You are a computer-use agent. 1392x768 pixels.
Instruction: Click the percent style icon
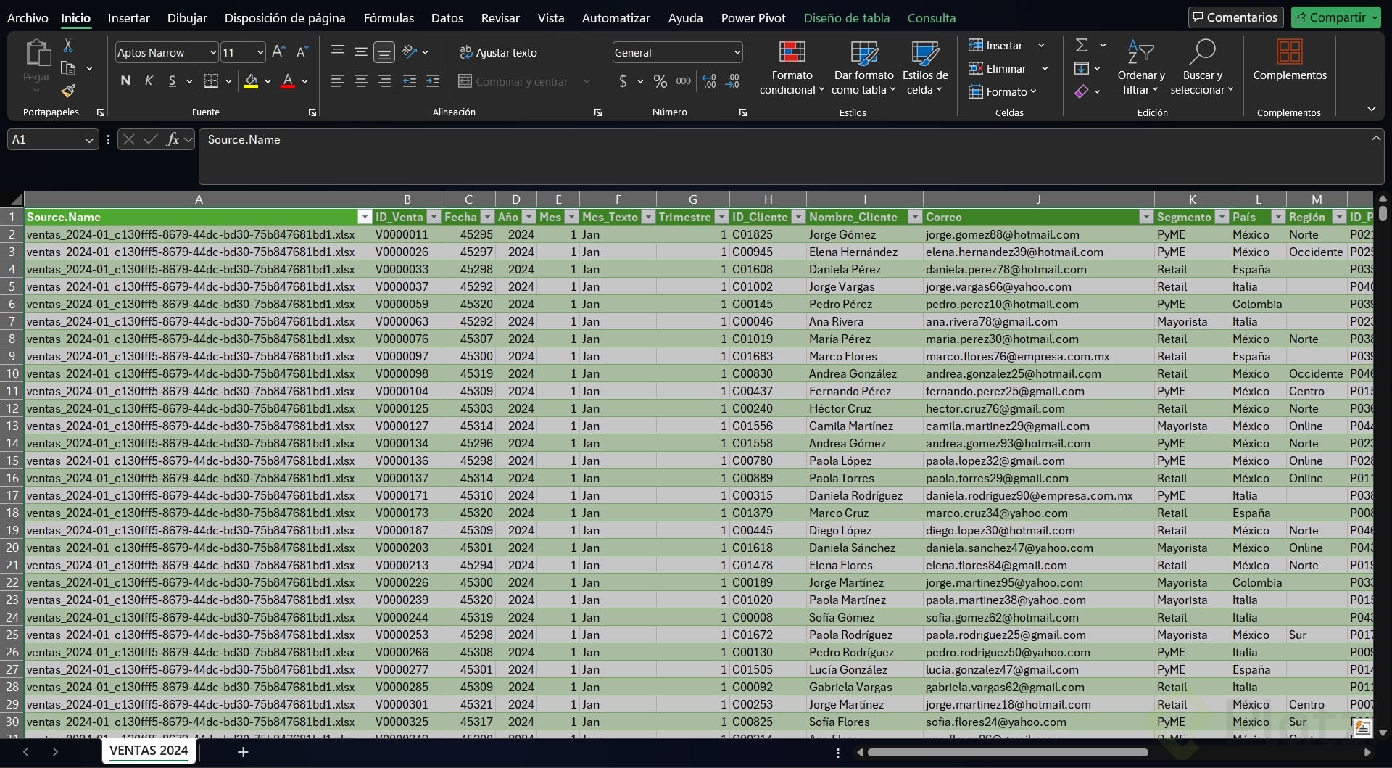click(660, 82)
